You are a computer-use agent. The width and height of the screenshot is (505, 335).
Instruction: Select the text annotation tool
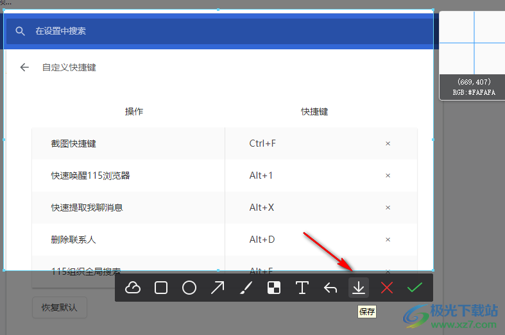click(x=302, y=288)
